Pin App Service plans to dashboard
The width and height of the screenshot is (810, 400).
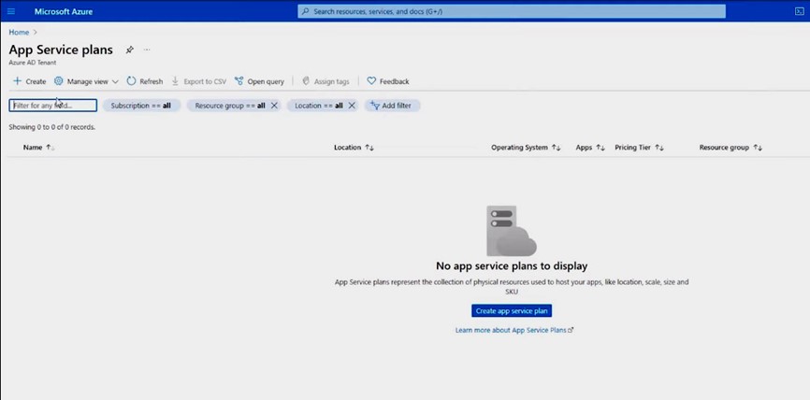[130, 50]
